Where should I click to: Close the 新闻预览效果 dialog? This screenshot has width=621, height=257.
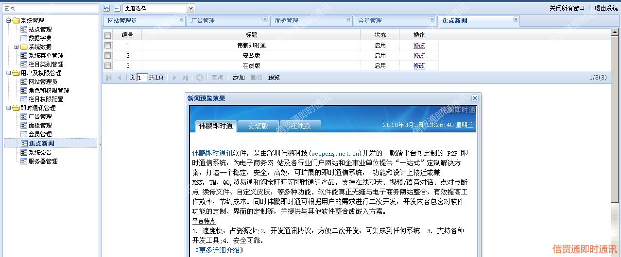[x=475, y=98]
